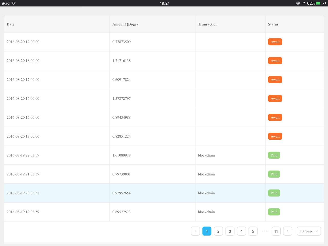Click amount 1.71716138
The height and width of the screenshot is (246, 328).
point(121,61)
